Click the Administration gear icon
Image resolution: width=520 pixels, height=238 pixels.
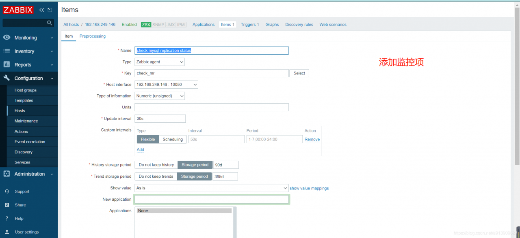click(x=6, y=174)
